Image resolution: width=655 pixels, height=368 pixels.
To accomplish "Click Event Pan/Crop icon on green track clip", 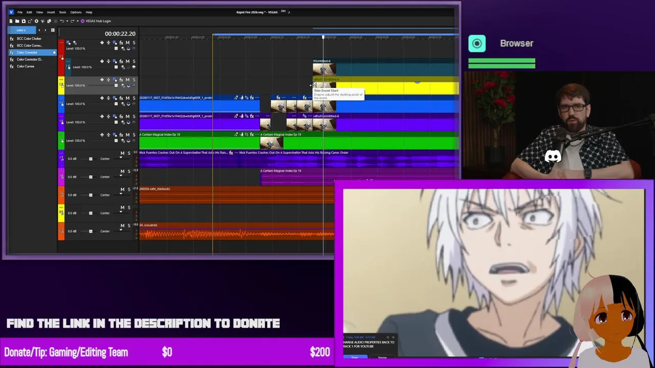I will 247,134.
